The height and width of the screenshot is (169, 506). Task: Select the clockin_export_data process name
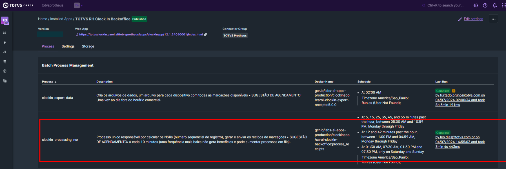[57, 98]
